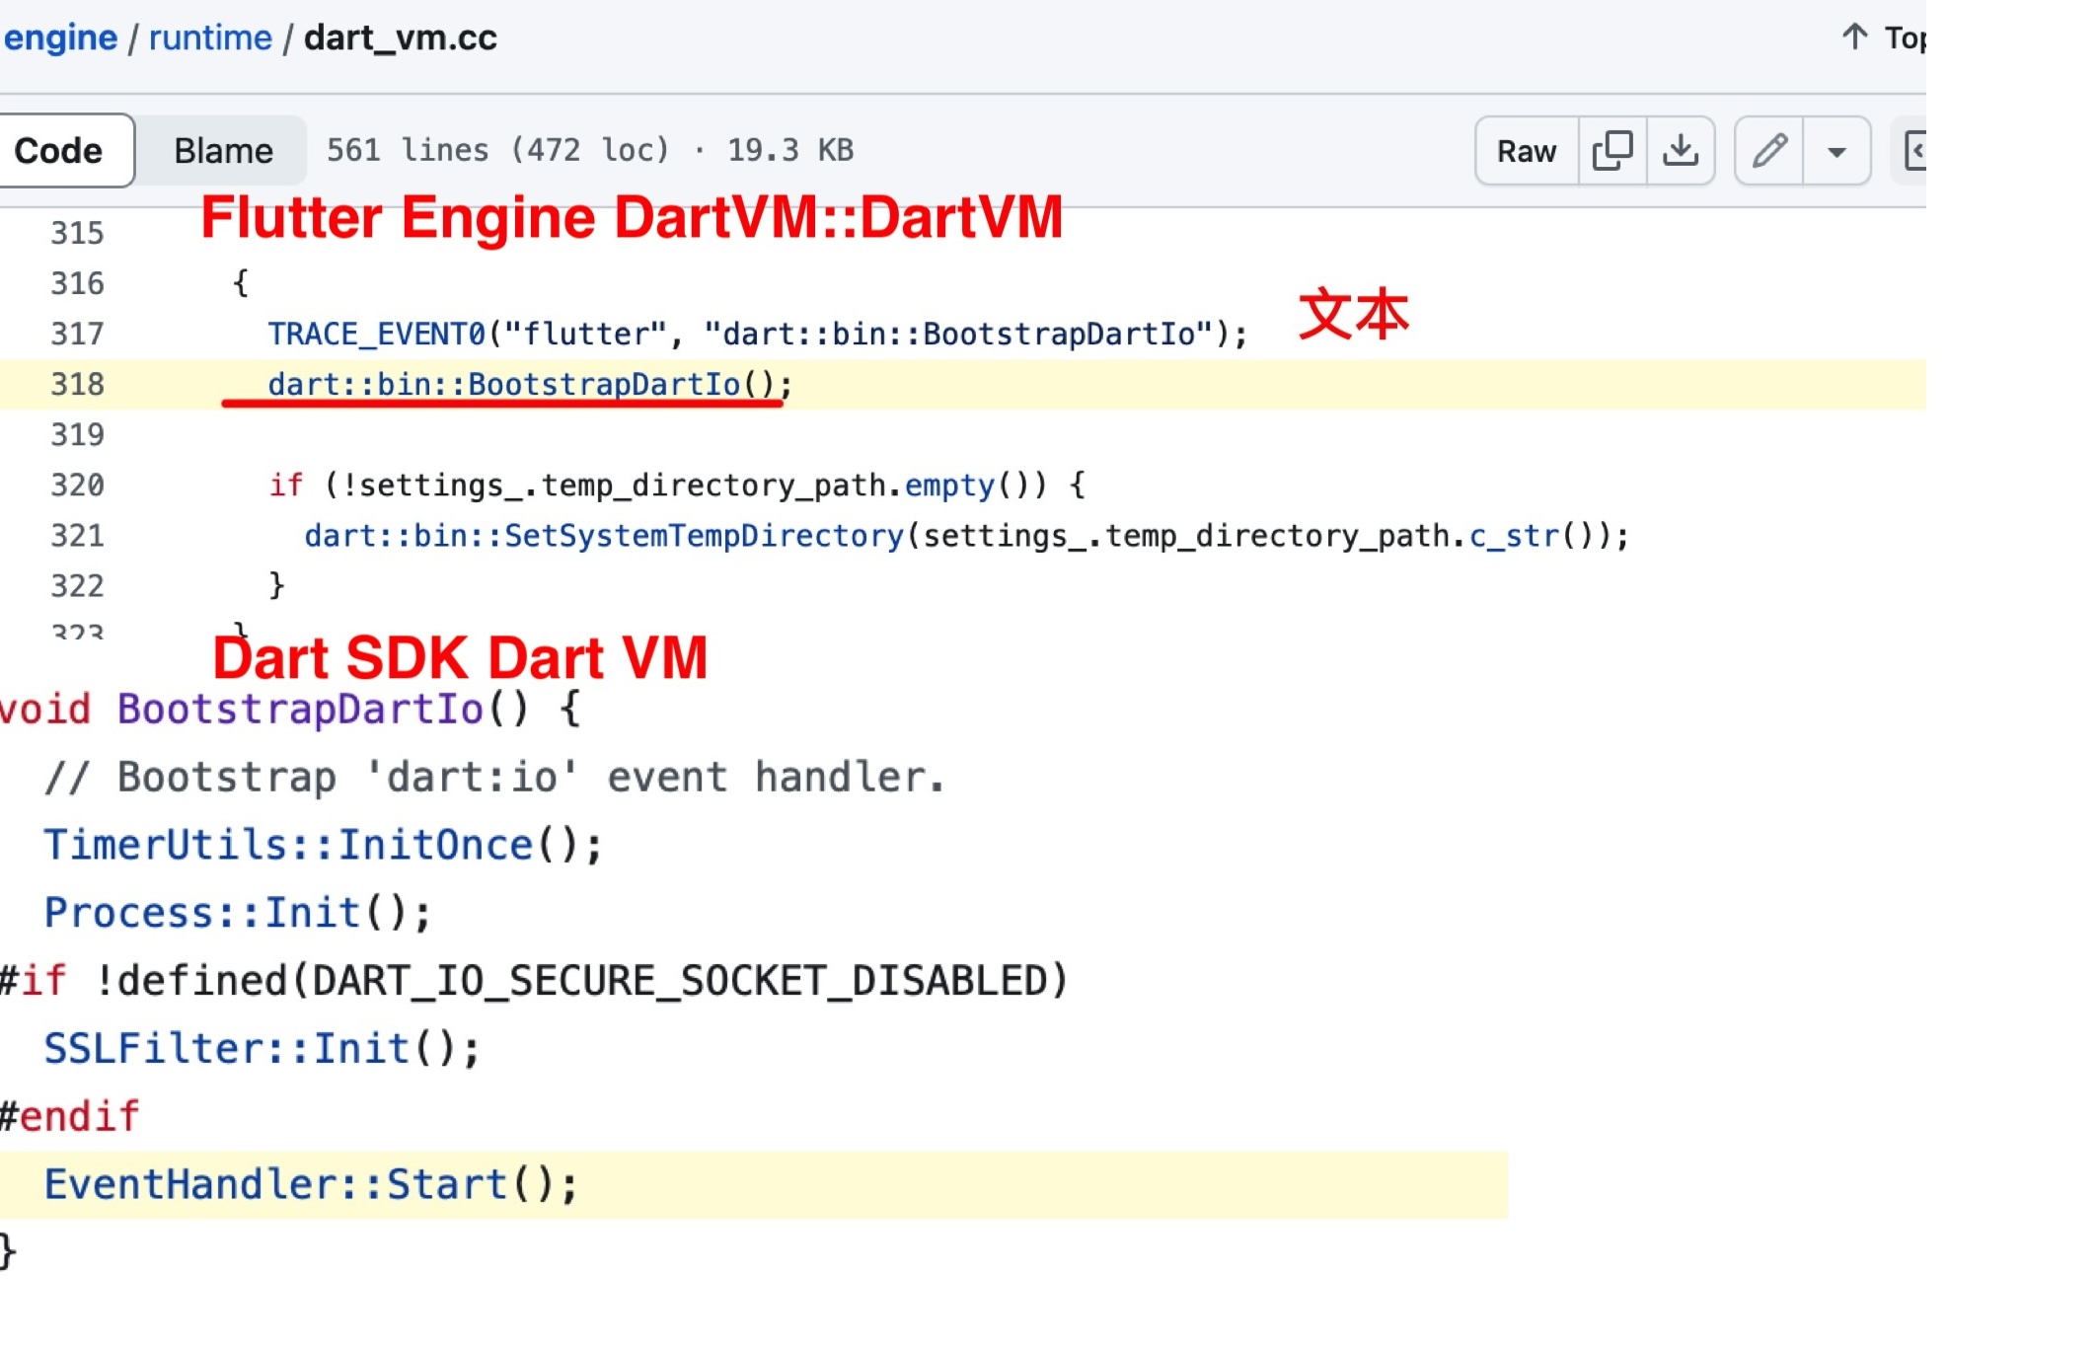Copy raw file contents icon

pyautogui.click(x=1612, y=151)
